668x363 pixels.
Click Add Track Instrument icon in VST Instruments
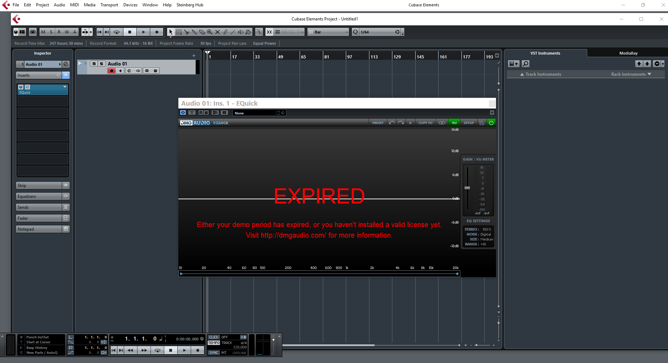514,64
